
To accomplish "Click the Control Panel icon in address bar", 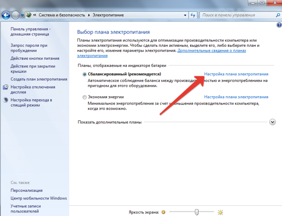I will coord(28,15).
